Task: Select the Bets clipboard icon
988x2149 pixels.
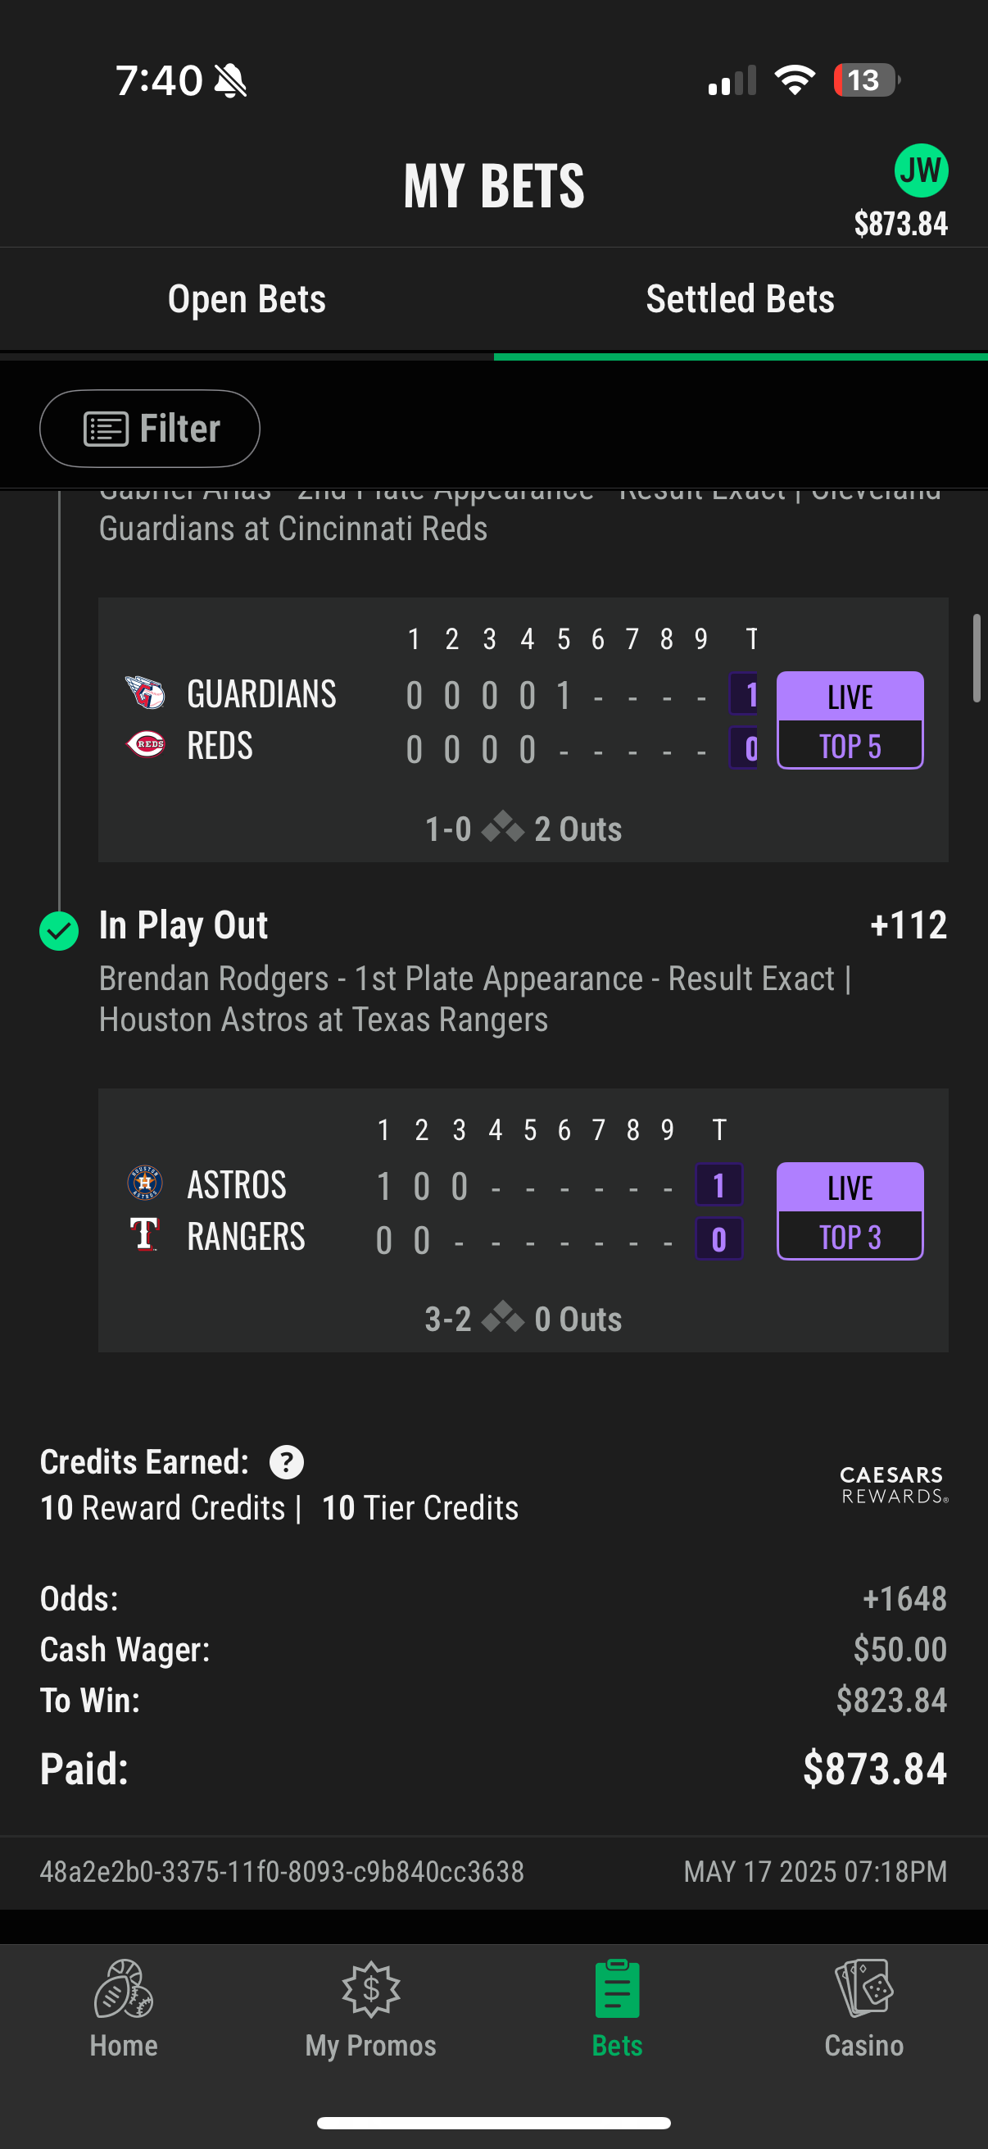Action: [618, 1989]
